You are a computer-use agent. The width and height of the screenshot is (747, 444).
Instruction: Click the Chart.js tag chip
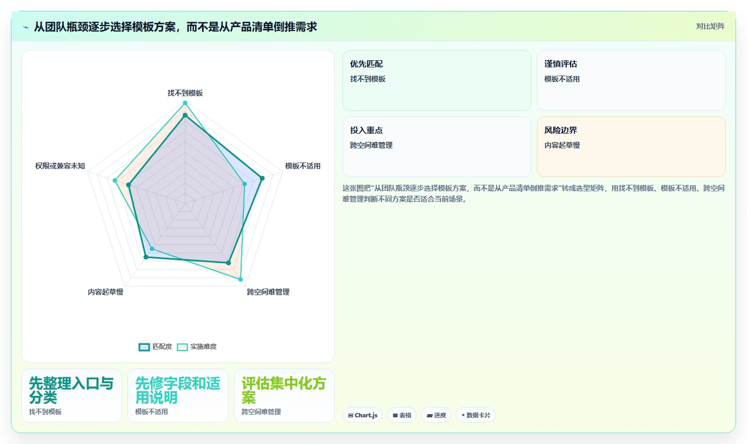[363, 415]
